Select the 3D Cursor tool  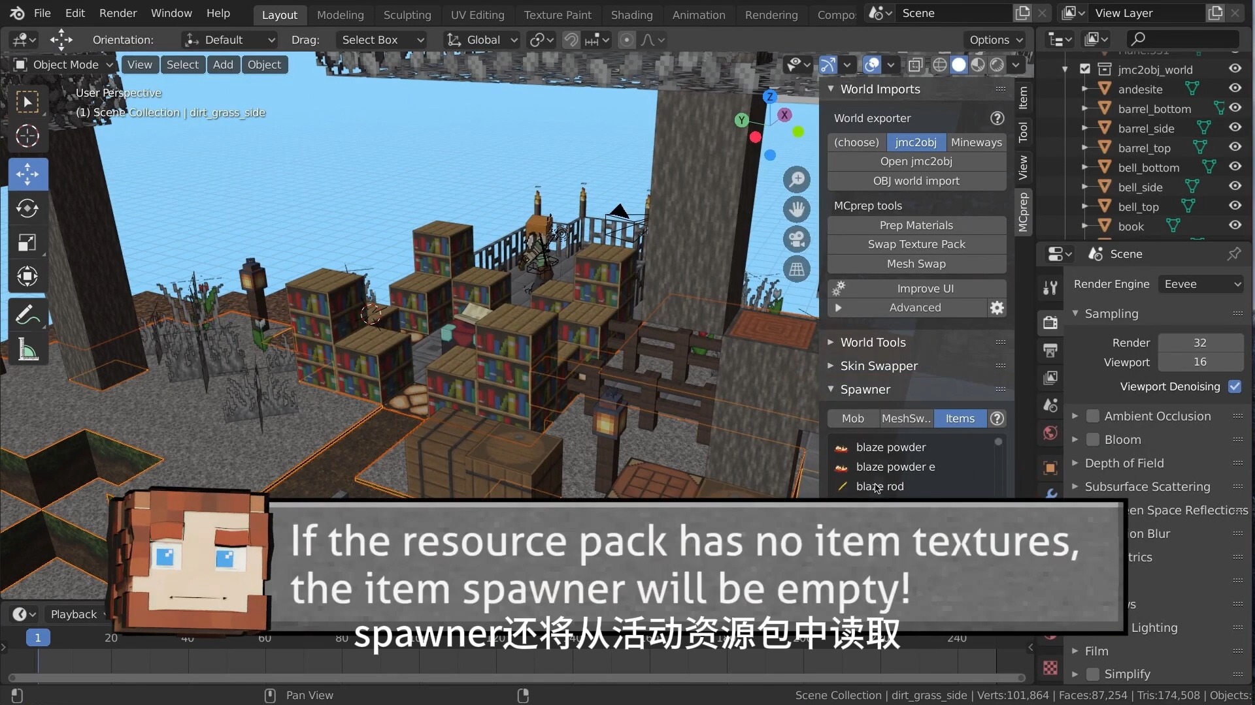(27, 136)
